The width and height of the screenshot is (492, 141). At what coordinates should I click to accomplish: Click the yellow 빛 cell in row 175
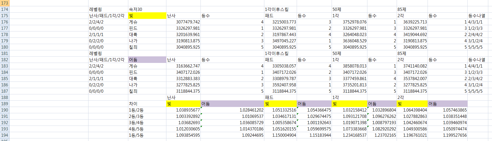147,16
